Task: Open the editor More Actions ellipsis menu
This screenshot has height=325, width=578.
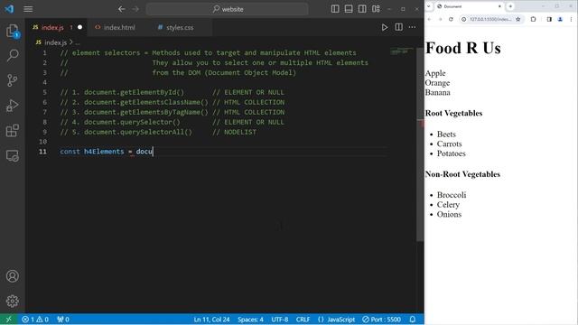Action: 412,27
